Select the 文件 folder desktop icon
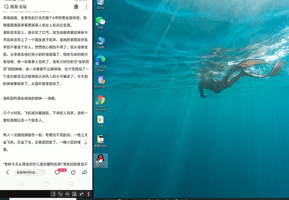This screenshot has width=289, height=200. pyautogui.click(x=101, y=121)
